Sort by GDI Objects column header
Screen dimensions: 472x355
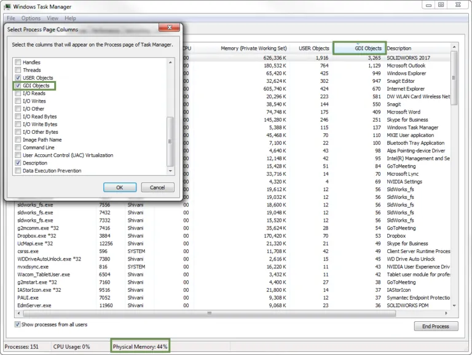(x=359, y=48)
